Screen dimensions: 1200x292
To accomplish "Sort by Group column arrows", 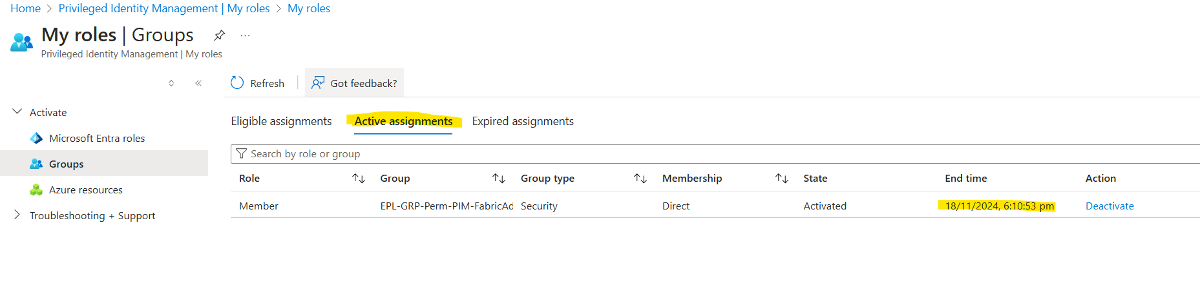I will click(x=499, y=179).
